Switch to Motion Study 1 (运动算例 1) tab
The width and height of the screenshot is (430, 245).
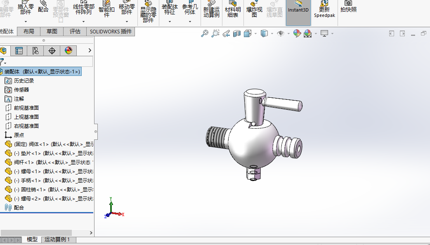pyautogui.click(x=57, y=240)
